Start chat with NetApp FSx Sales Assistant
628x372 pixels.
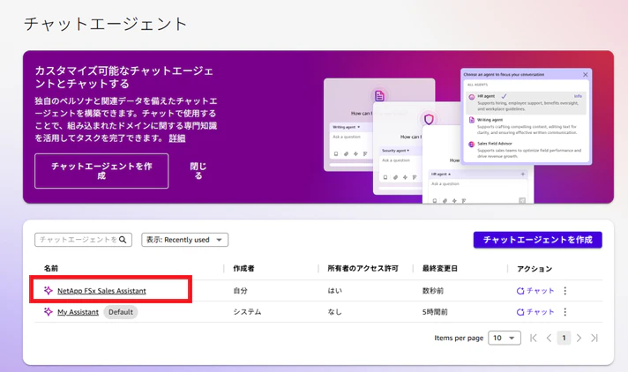pos(535,291)
